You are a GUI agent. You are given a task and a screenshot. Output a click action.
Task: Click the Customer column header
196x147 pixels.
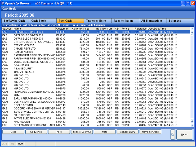click(62, 29)
